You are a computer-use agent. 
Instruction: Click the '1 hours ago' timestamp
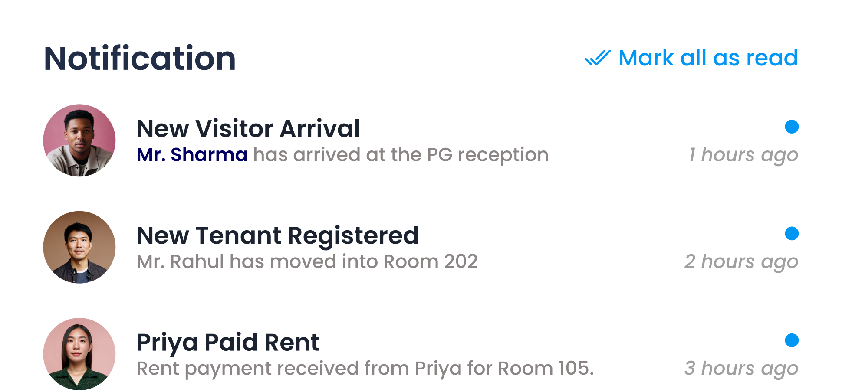pos(743,155)
